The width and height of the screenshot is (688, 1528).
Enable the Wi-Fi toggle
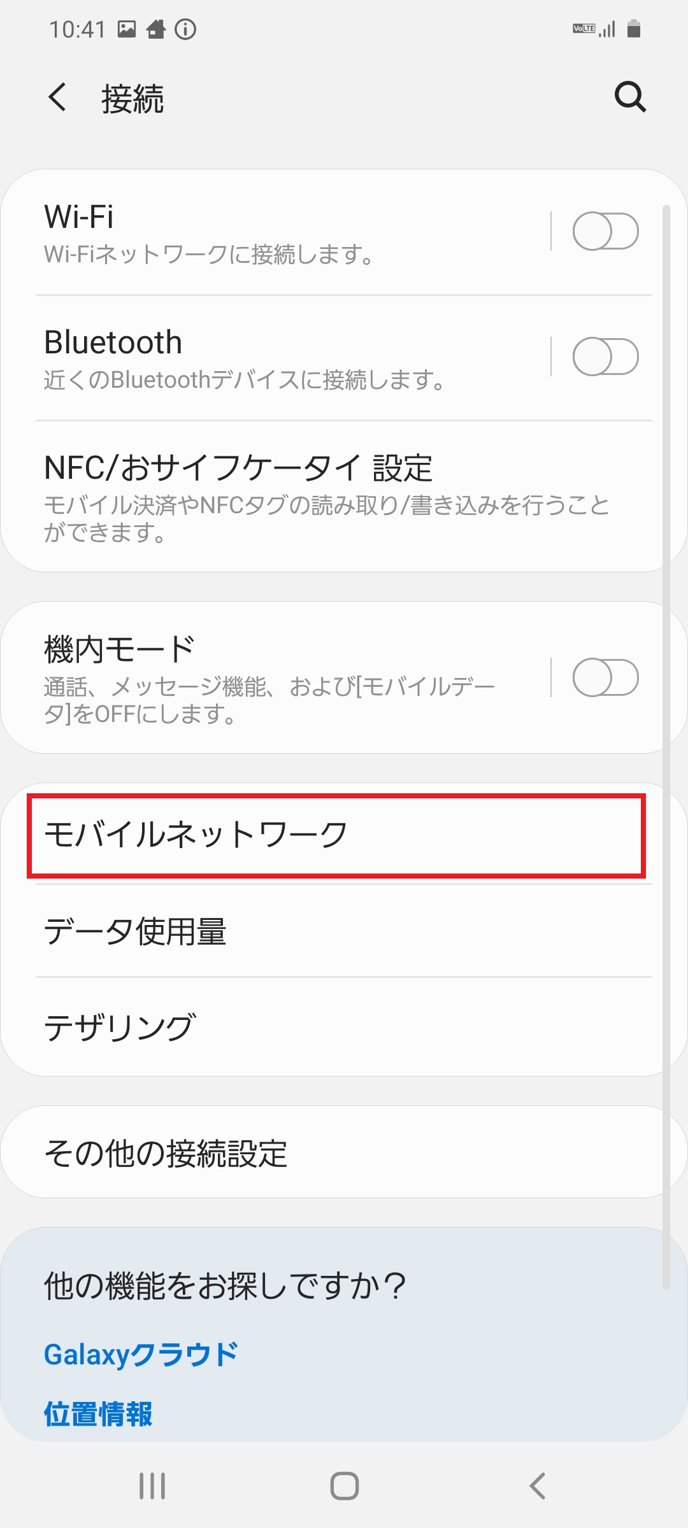606,232
